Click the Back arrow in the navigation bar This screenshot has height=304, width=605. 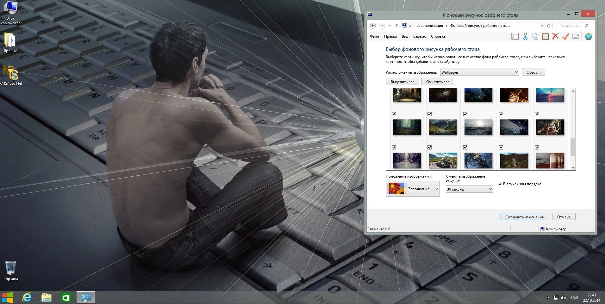pyautogui.click(x=373, y=26)
